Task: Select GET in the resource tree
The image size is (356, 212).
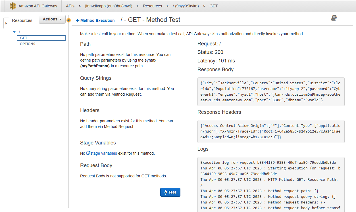Action: (x=24, y=38)
